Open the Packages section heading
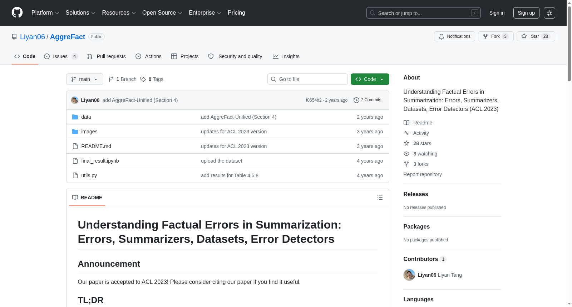 pos(416,227)
